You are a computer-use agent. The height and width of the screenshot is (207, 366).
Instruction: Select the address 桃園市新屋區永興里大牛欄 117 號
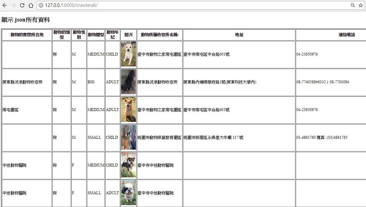[213, 138]
